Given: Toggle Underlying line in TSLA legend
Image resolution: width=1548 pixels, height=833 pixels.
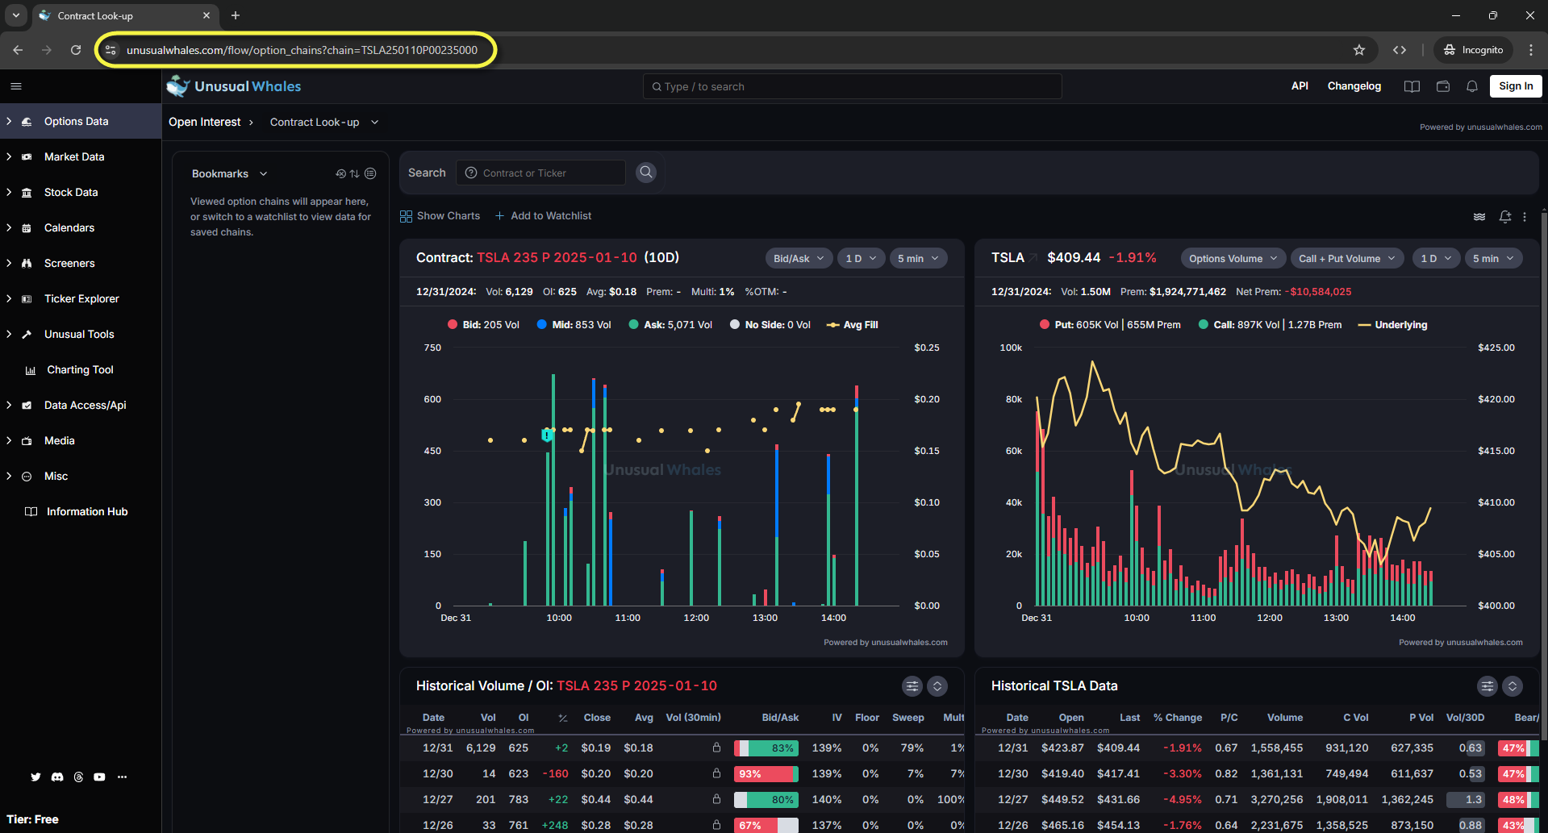Looking at the screenshot, I should [x=1393, y=325].
